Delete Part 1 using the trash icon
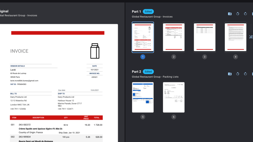Screen dimensions: 253x142 point(252,14)
